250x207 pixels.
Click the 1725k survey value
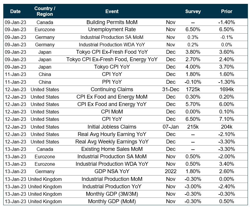[x=193, y=89]
